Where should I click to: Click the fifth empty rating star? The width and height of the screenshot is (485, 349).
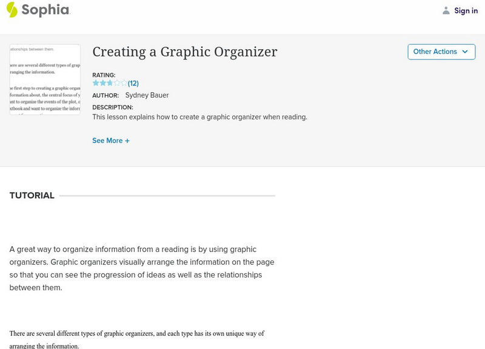(x=124, y=83)
